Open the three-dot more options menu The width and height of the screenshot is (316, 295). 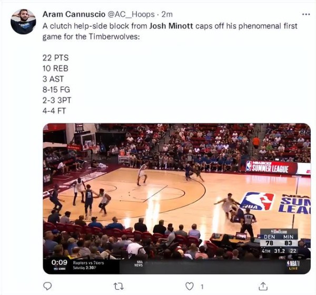click(x=306, y=14)
